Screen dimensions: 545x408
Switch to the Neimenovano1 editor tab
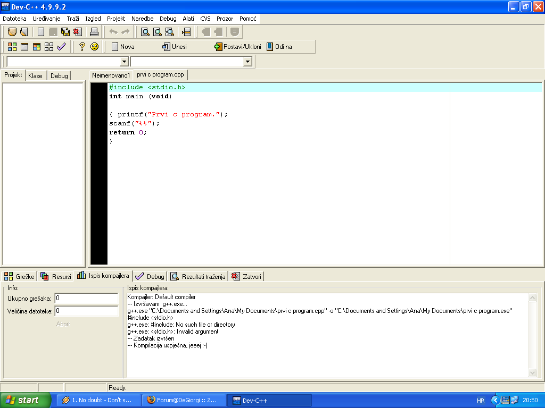pyautogui.click(x=111, y=75)
